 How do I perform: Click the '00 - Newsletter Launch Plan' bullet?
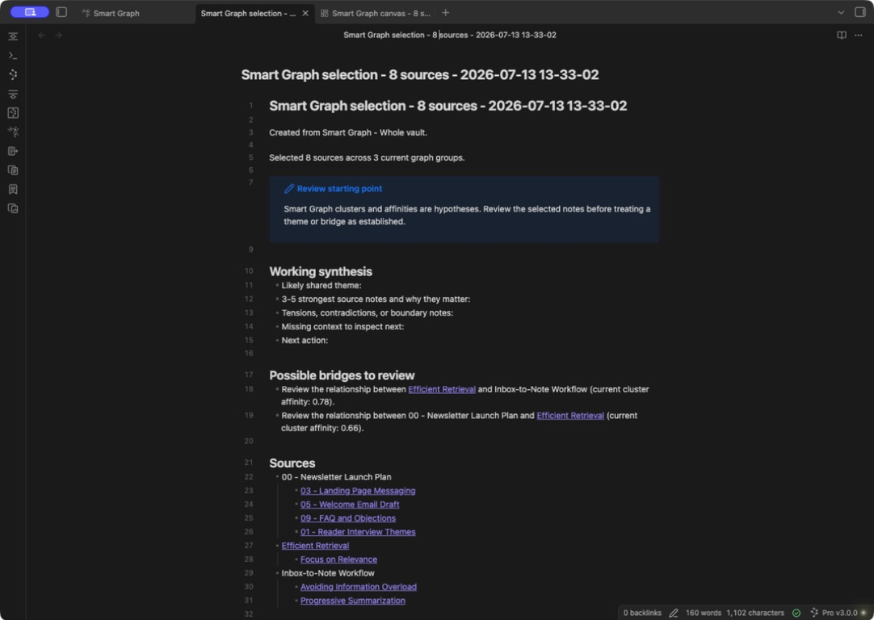coord(336,477)
